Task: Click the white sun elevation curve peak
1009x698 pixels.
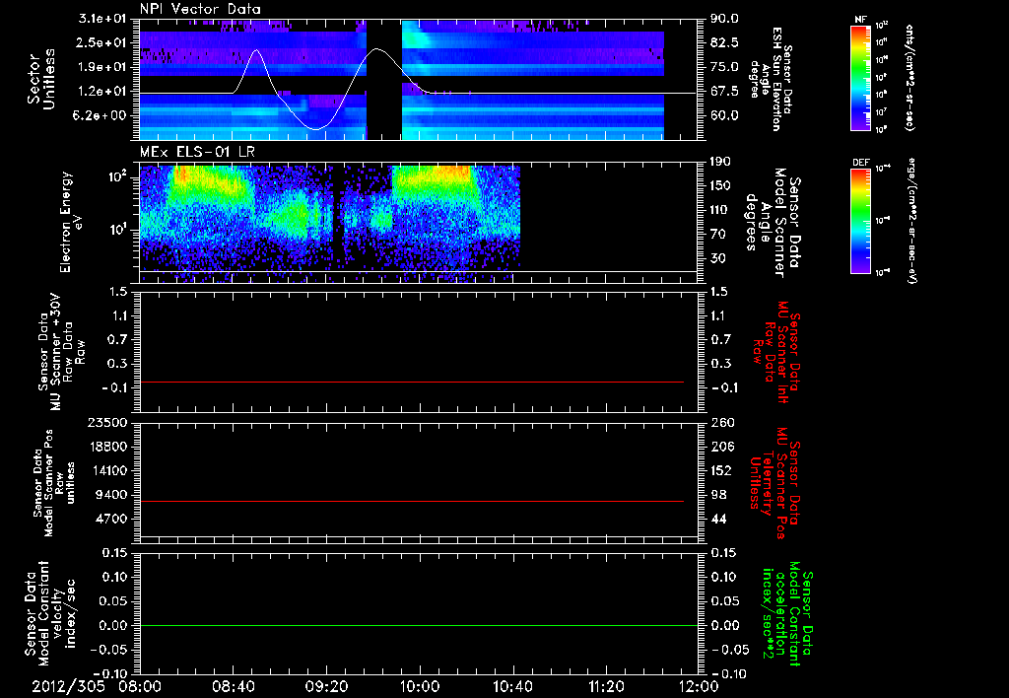Action: [377, 49]
